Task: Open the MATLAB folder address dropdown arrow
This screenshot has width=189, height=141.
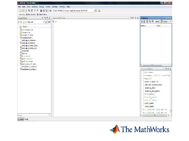Action: [44, 22]
